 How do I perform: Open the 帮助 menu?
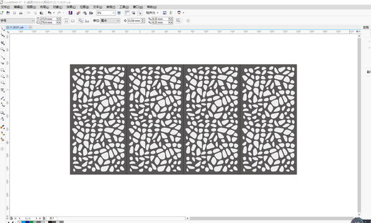pyautogui.click(x=151, y=7)
